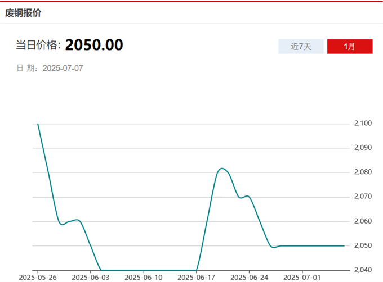Click x-axis date 2025-06-10
This screenshot has width=383, height=282.
click(x=144, y=277)
